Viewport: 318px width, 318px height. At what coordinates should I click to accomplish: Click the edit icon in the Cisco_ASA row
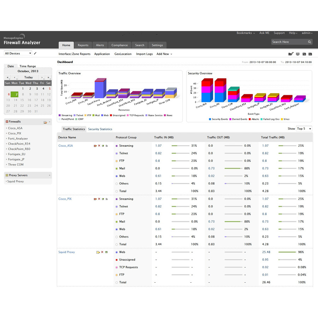click(x=95, y=146)
